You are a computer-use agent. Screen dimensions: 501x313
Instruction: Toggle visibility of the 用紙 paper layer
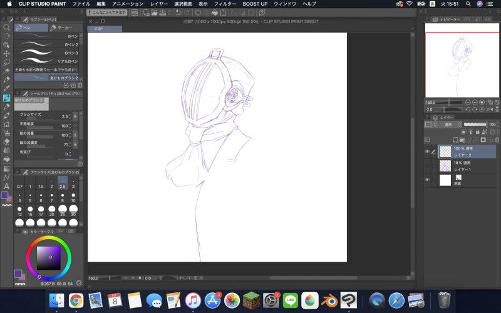(x=427, y=180)
